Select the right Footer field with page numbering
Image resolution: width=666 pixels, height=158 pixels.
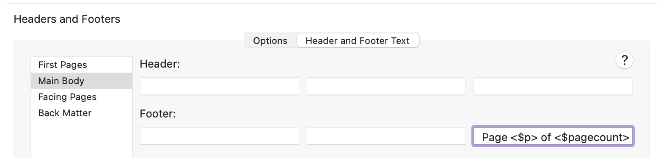tap(553, 136)
